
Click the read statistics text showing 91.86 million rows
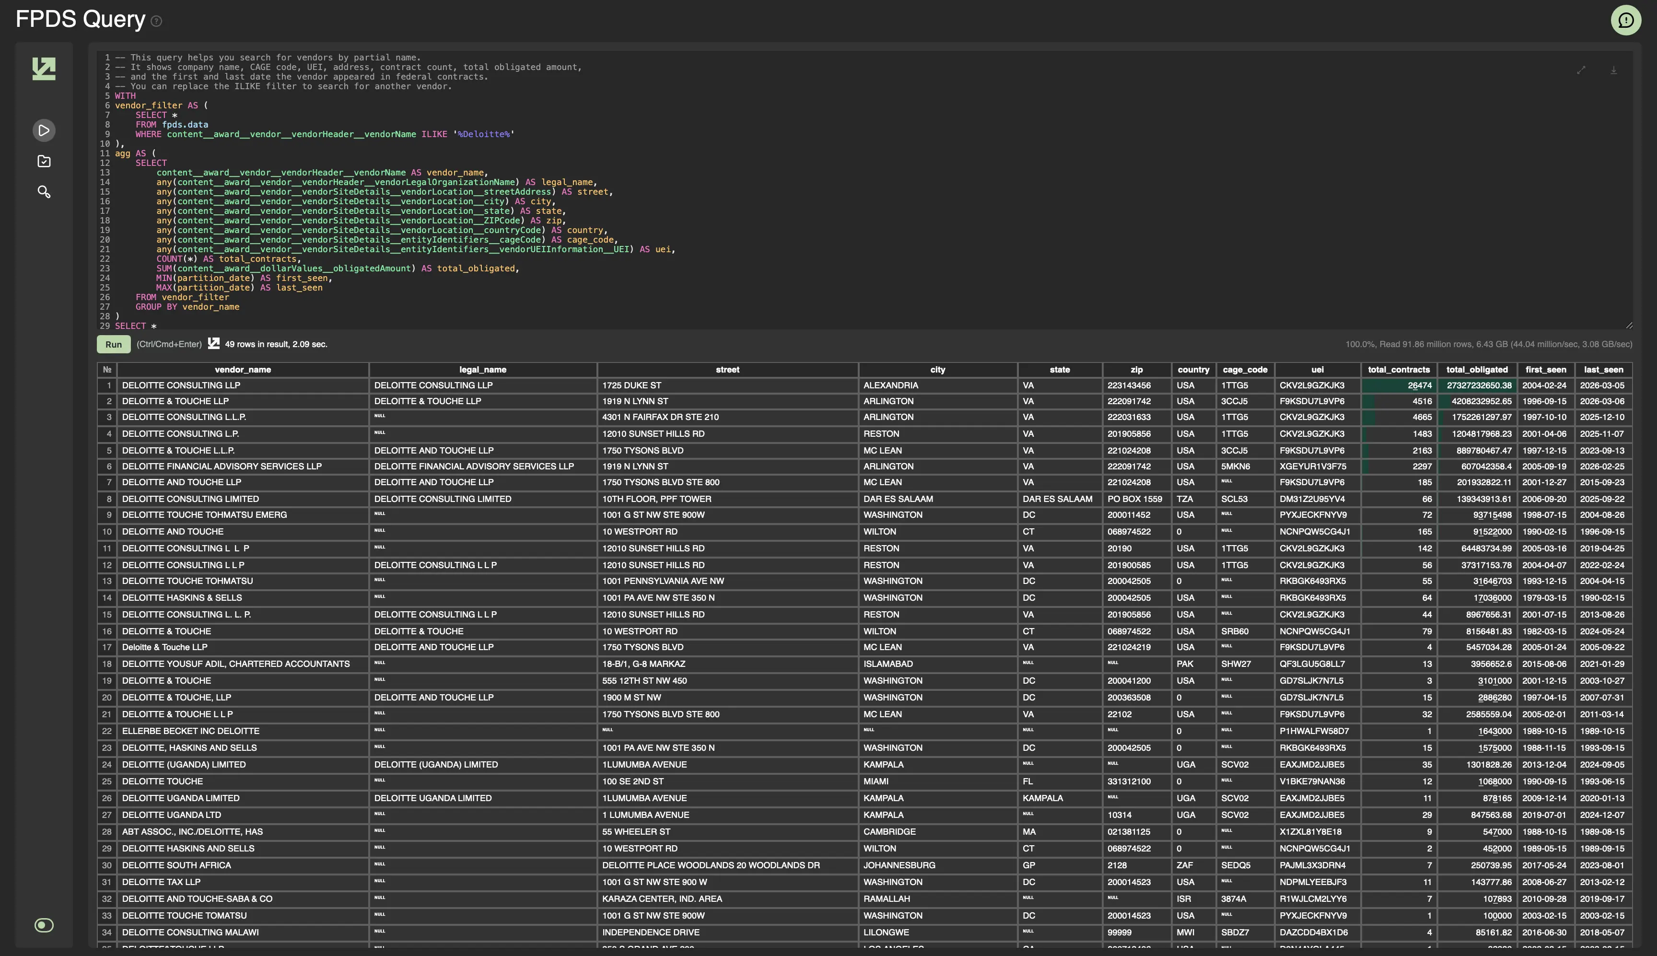[x=1488, y=344]
